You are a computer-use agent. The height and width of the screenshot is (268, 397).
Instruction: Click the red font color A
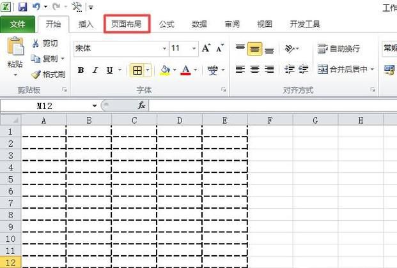click(185, 70)
